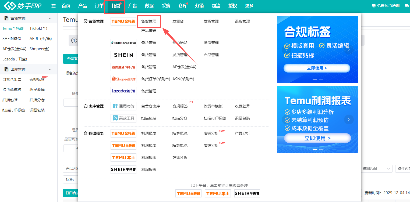The height and width of the screenshot is (202, 410).
Task: Click the 高效工具 icon tile
Action: (x=123, y=118)
